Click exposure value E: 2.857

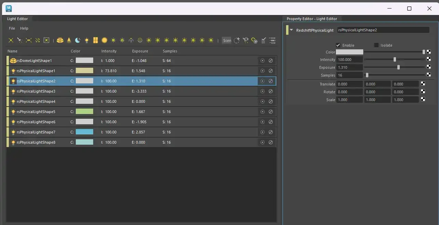pyautogui.click(x=138, y=132)
